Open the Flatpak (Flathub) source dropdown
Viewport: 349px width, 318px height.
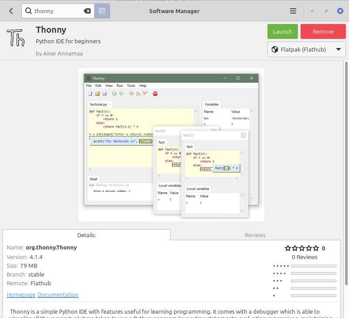coord(307,49)
